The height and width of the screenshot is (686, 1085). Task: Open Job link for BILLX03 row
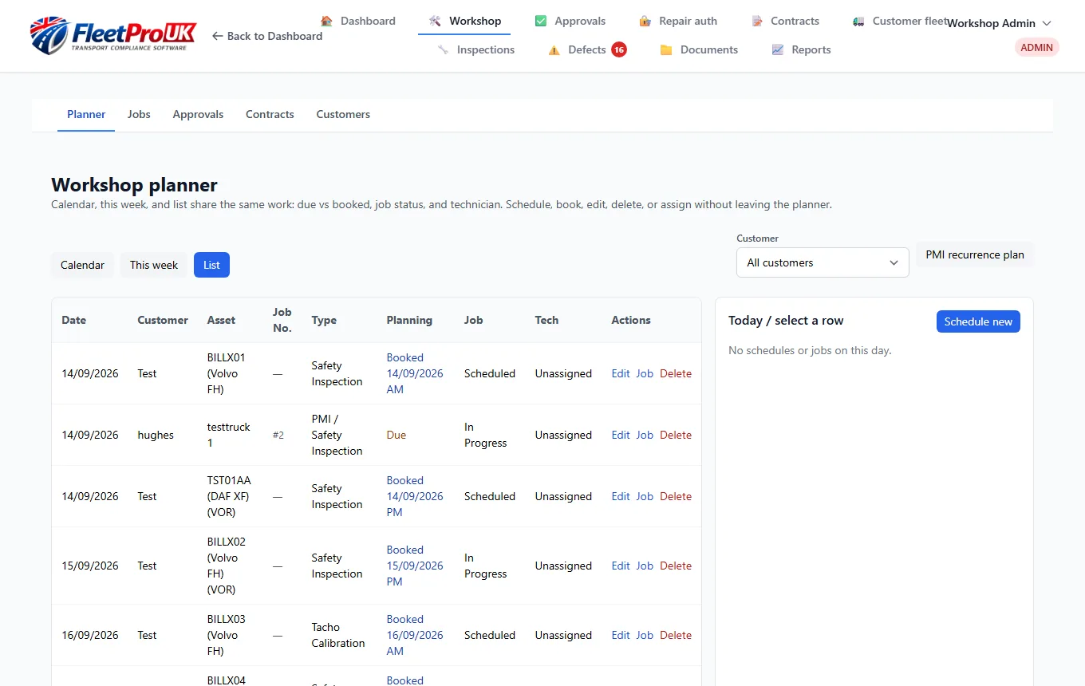coord(645,635)
